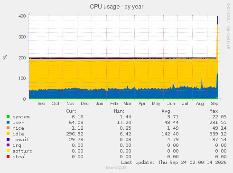This screenshot has height=173, width=233.
Task: Click the 'Cur:' column header
Action: click(71, 111)
